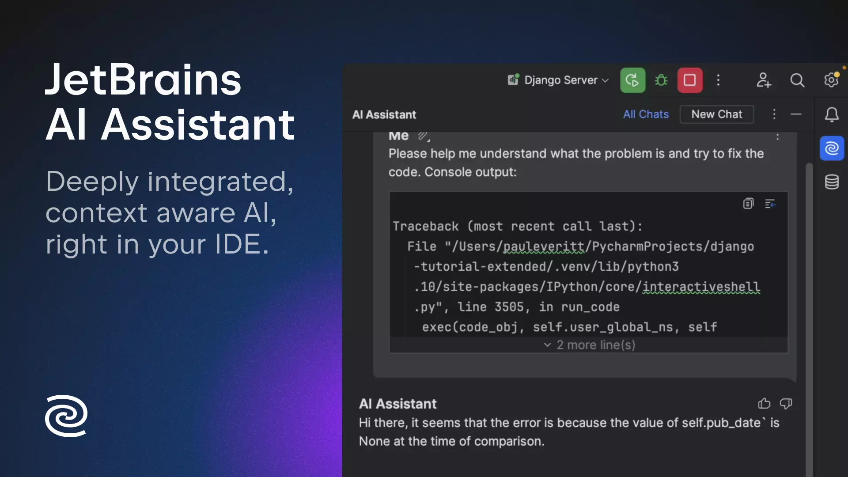This screenshot has width=848, height=477.
Task: Switch to All Chats tab
Action: [x=646, y=114]
